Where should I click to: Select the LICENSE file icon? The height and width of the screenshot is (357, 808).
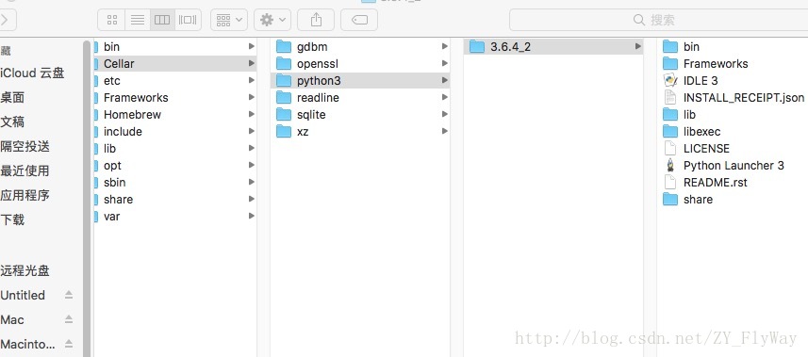[x=670, y=149]
